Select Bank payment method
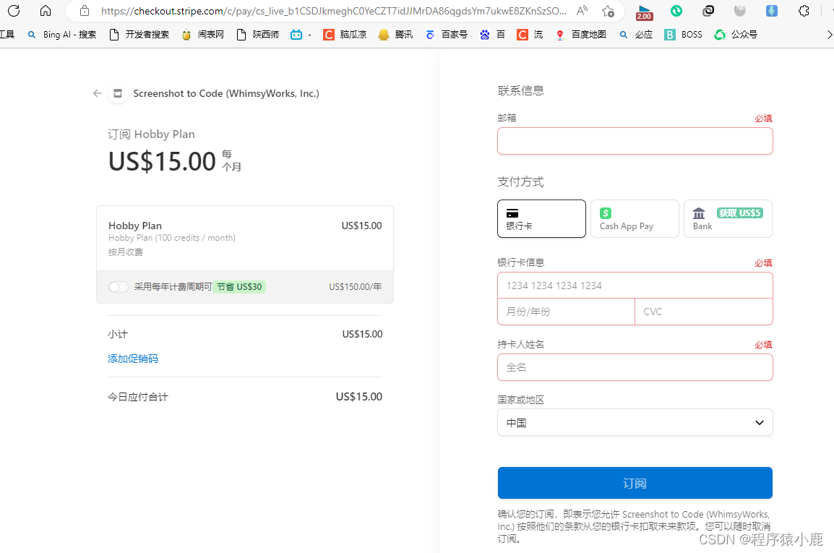This screenshot has width=834, height=553. (728, 219)
